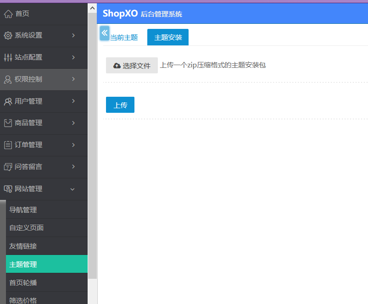Image resolution: width=368 pixels, height=304 pixels.
Task: Expand the 系统设置 chevron arrow
Action: (73, 35)
